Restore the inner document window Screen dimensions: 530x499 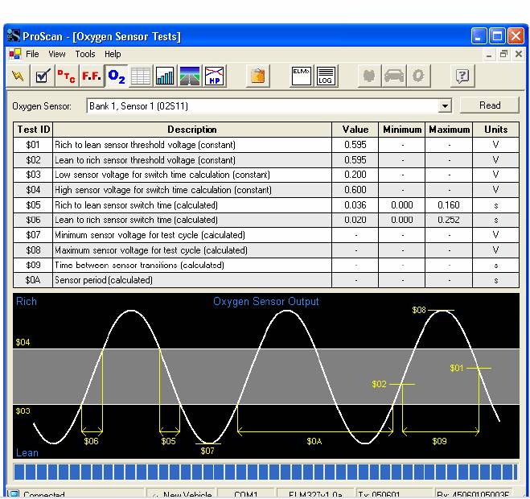503,54
